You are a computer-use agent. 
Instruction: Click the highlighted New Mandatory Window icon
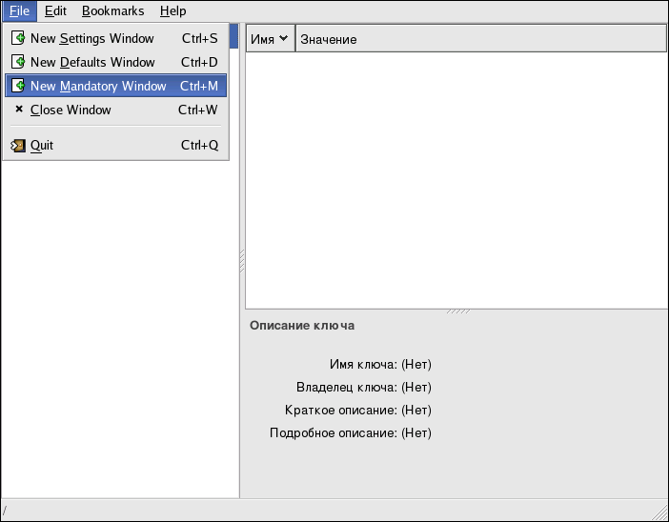[18, 86]
